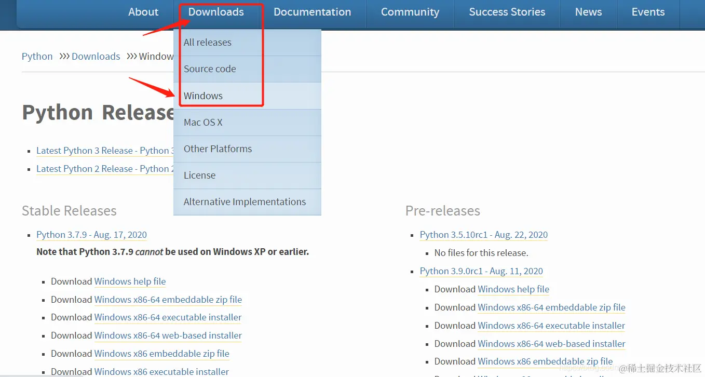Download x86-64 embeddable zip under Python 3.7.9
The width and height of the screenshot is (705, 377).
pyautogui.click(x=168, y=300)
